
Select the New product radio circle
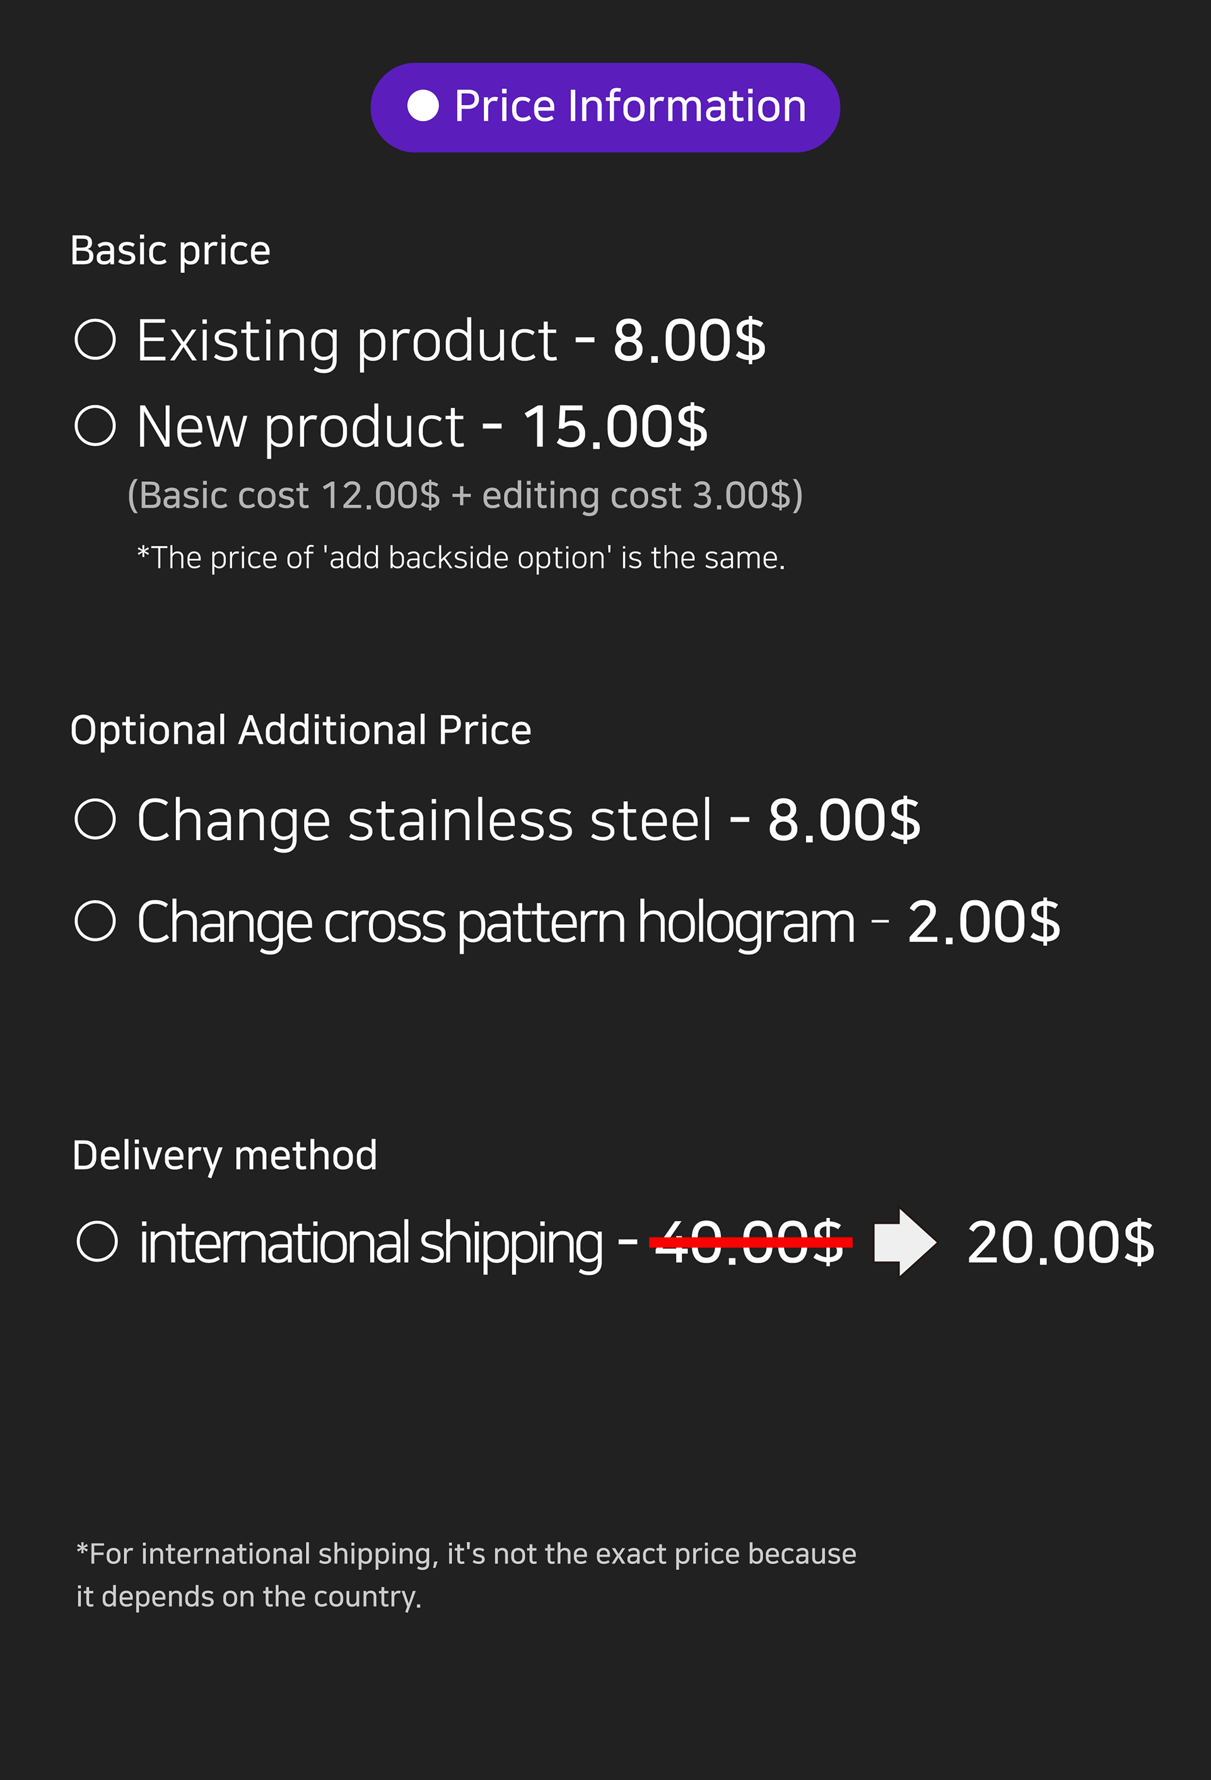(95, 426)
